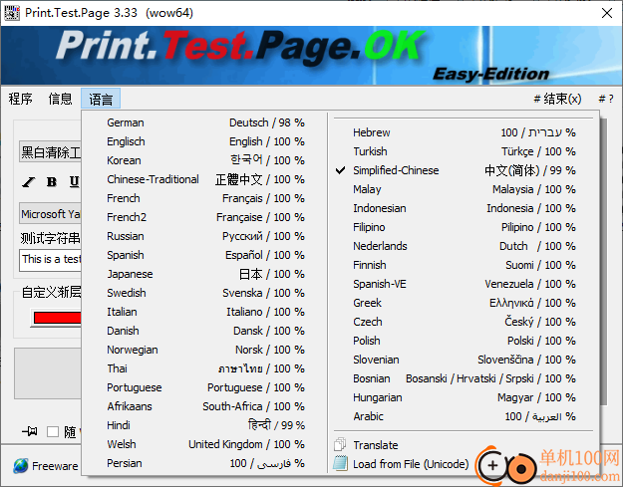Open the 黑白清除 dropdown box
Image resolution: width=623 pixels, height=487 pixels.
point(51,152)
